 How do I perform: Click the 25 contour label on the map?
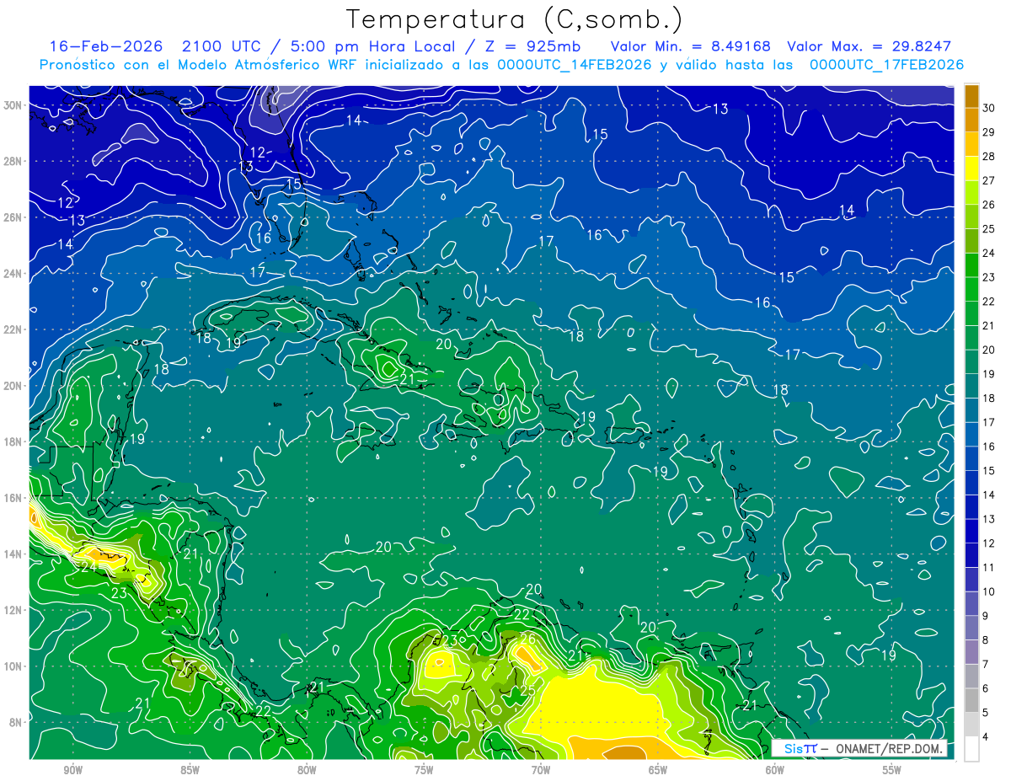click(x=528, y=691)
